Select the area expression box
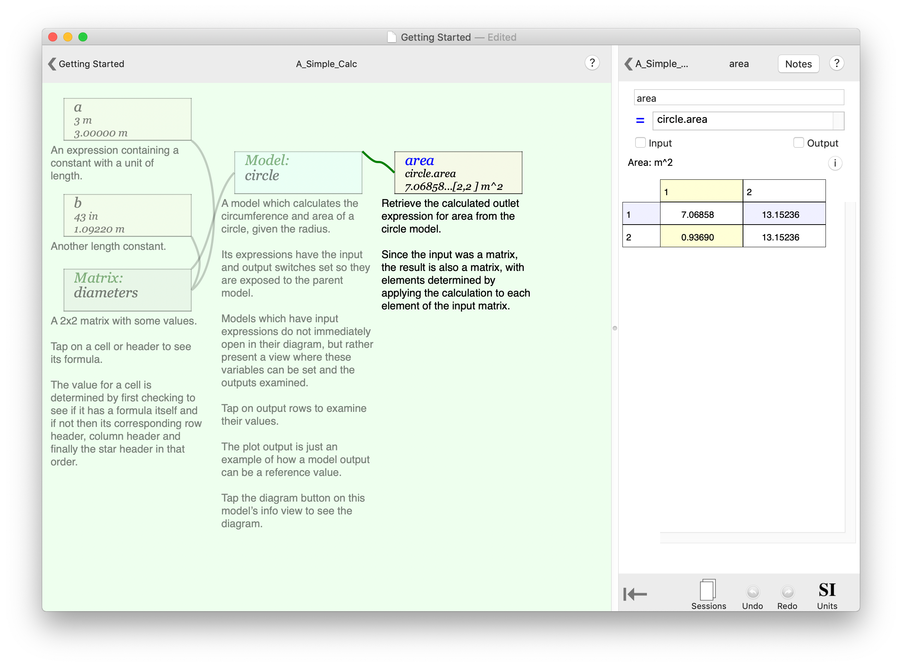The height and width of the screenshot is (667, 902). tap(458, 173)
